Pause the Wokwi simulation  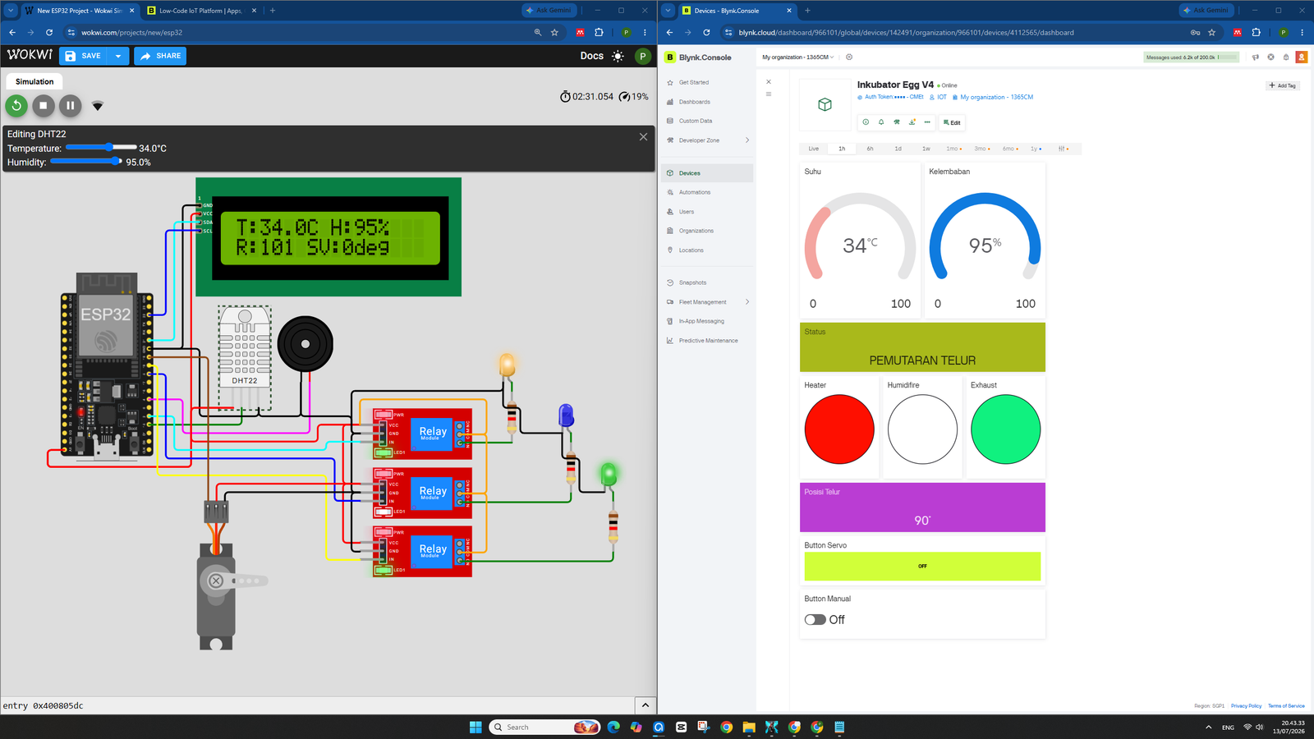click(71, 105)
